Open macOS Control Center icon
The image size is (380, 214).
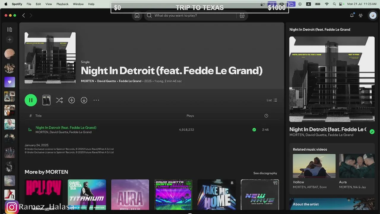341,4
